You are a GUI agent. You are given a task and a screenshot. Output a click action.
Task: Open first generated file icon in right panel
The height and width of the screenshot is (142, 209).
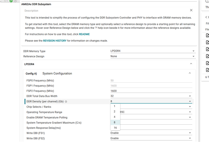point(207,36)
